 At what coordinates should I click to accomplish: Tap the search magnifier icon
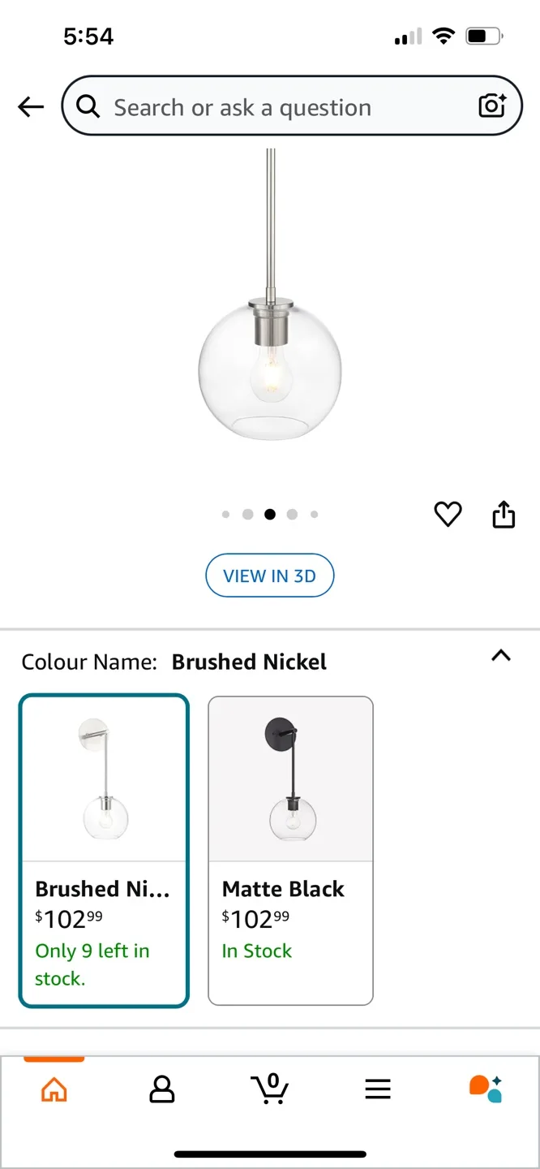[x=89, y=106]
